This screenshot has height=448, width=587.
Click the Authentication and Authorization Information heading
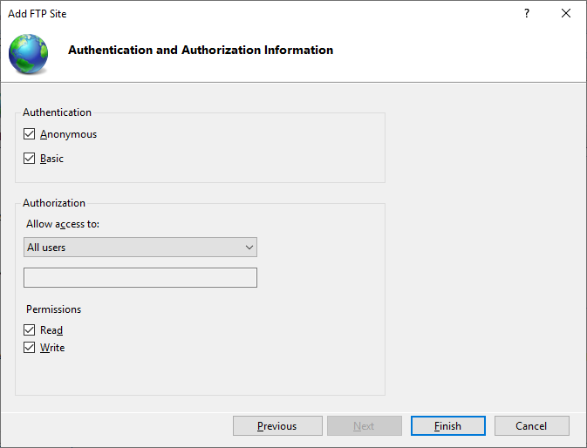coord(201,51)
